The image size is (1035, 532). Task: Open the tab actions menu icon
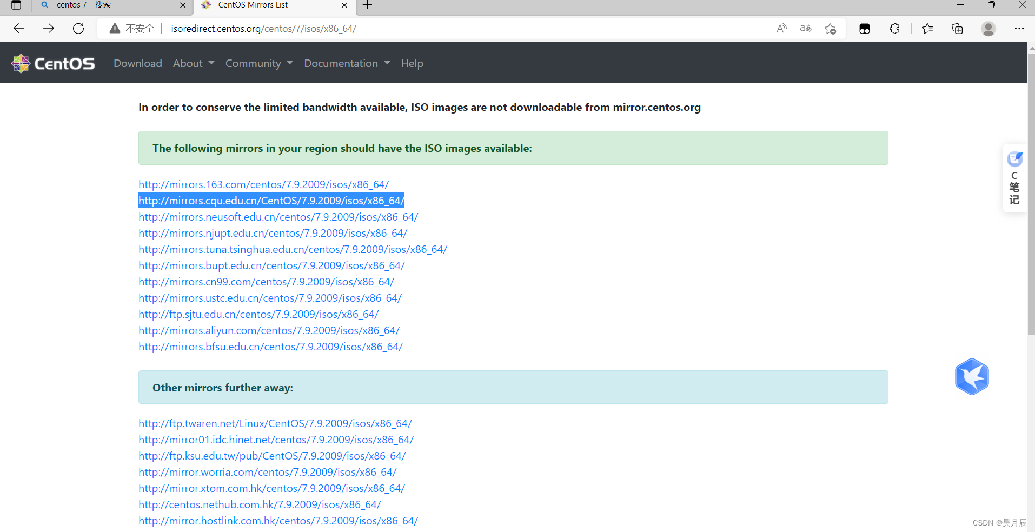(x=16, y=5)
